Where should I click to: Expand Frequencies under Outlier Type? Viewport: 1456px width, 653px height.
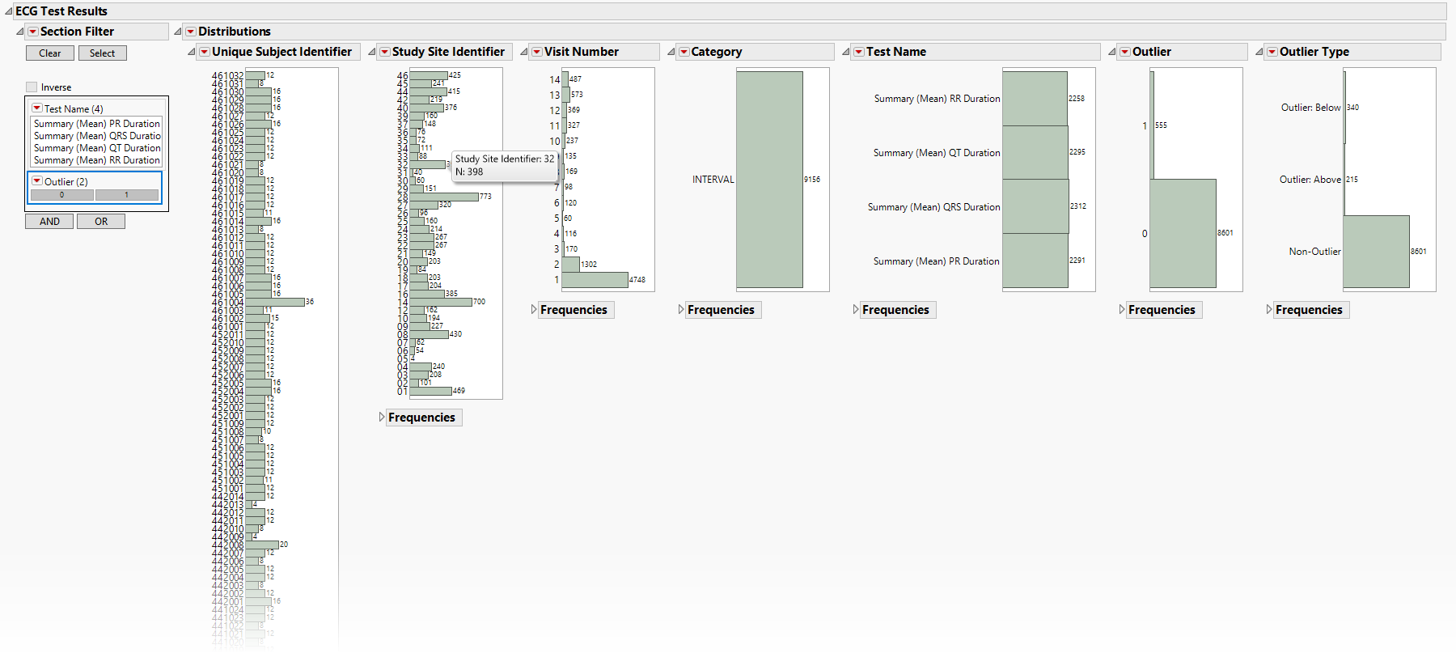coord(1270,310)
